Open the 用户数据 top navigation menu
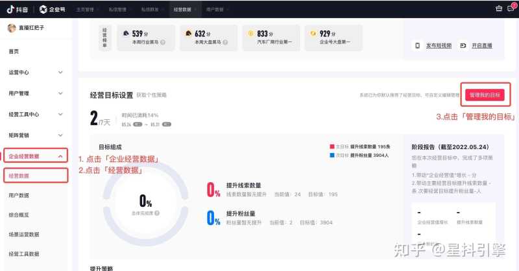The width and height of the screenshot is (519, 271). (x=217, y=10)
